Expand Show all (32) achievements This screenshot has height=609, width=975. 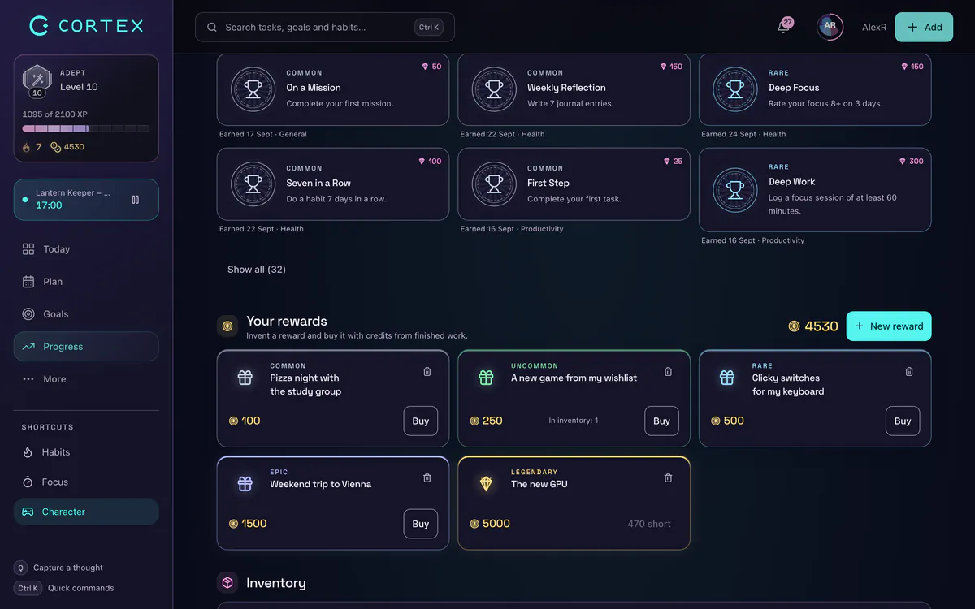tap(257, 270)
